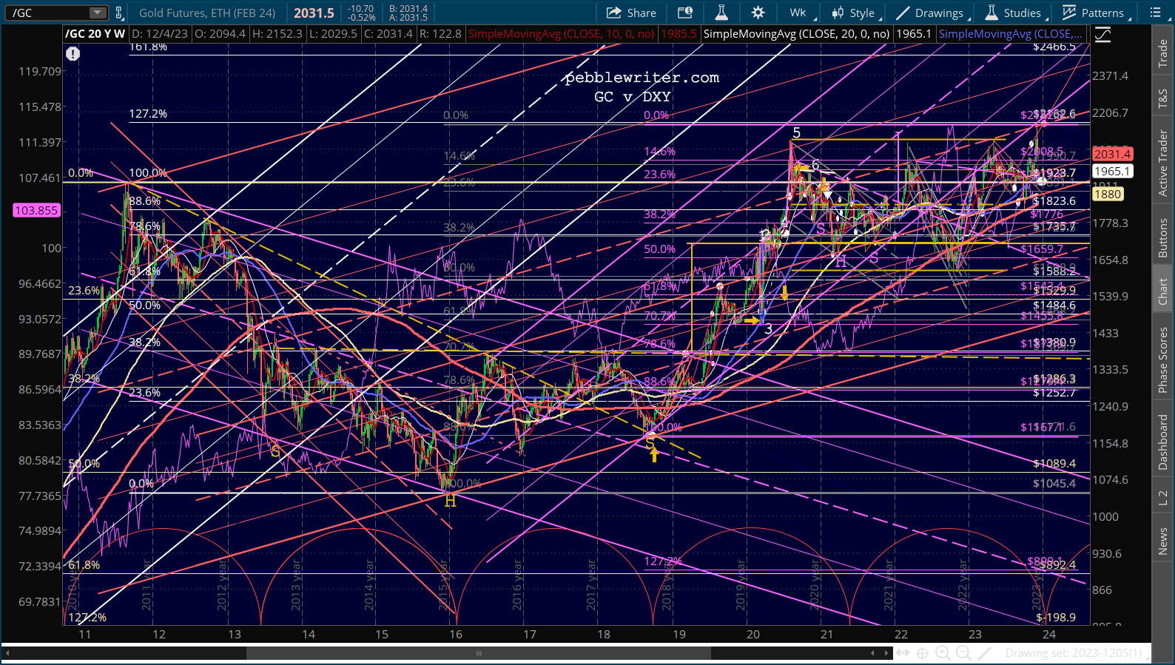Click the zoom out magnifier
1175x665 pixels.
tap(963, 652)
